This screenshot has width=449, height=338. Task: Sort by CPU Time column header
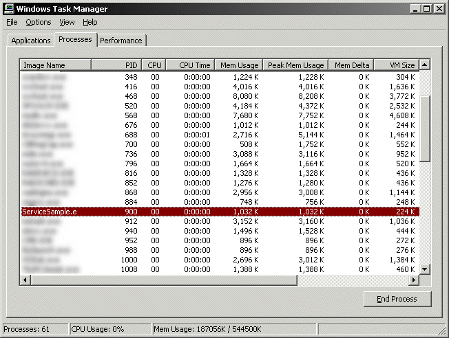(190, 65)
